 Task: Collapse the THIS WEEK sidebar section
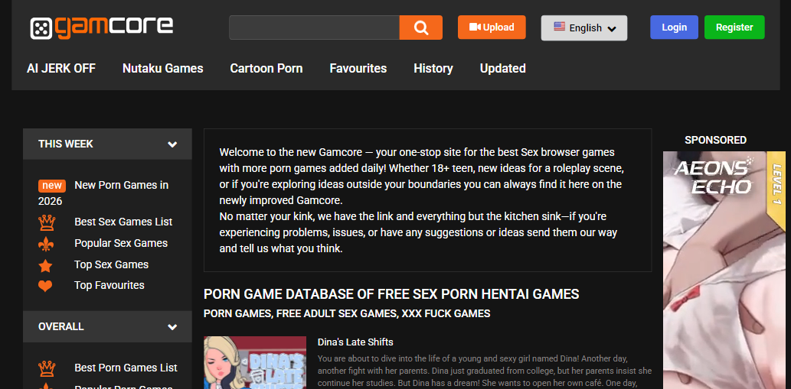(107, 144)
